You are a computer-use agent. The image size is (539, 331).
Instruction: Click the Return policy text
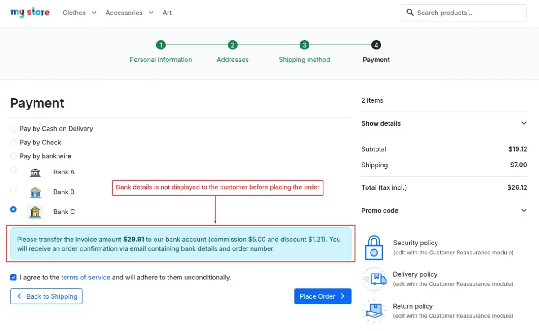pyautogui.click(x=413, y=306)
